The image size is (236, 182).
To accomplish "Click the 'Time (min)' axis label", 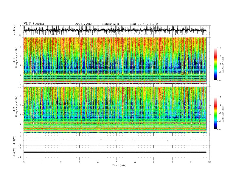I will point(119,165).
